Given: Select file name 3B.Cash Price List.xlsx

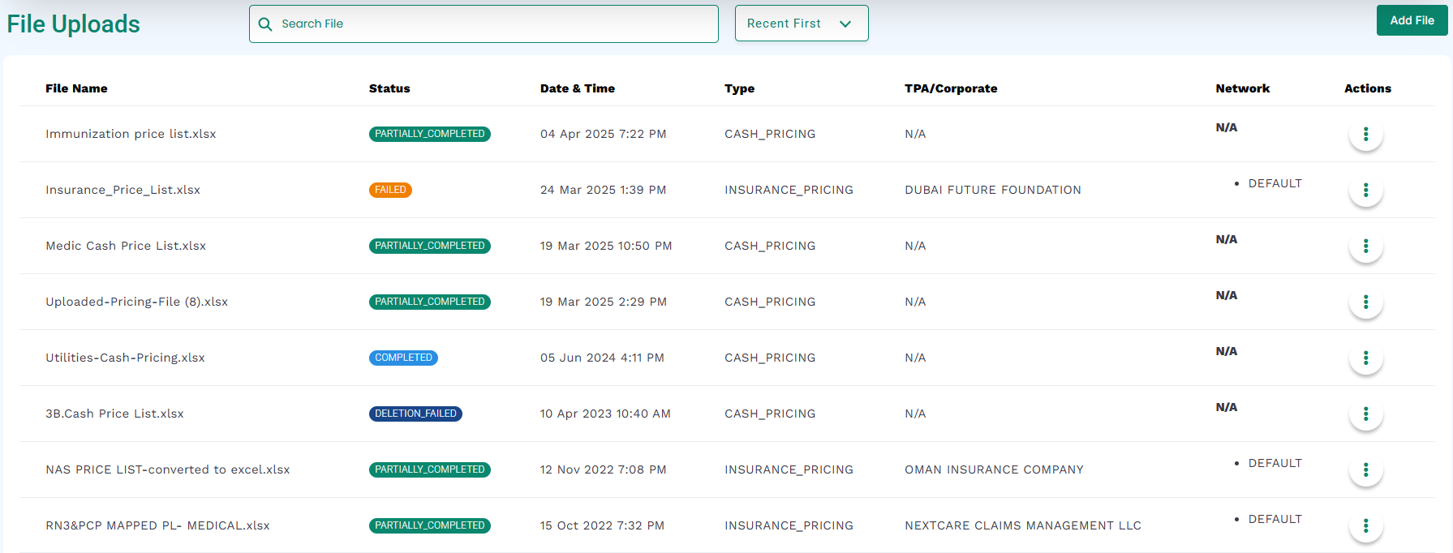Looking at the screenshot, I should click(x=114, y=414).
